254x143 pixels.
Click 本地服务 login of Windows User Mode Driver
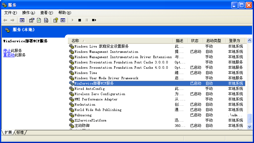pyautogui.click(x=235, y=78)
